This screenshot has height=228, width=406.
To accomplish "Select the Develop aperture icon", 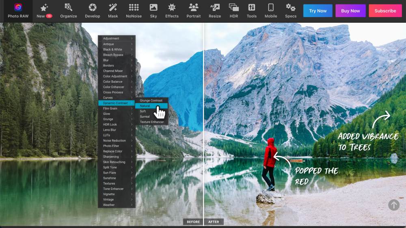I will 92,7.
